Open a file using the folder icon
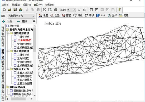145x102 pixels. 9,9
